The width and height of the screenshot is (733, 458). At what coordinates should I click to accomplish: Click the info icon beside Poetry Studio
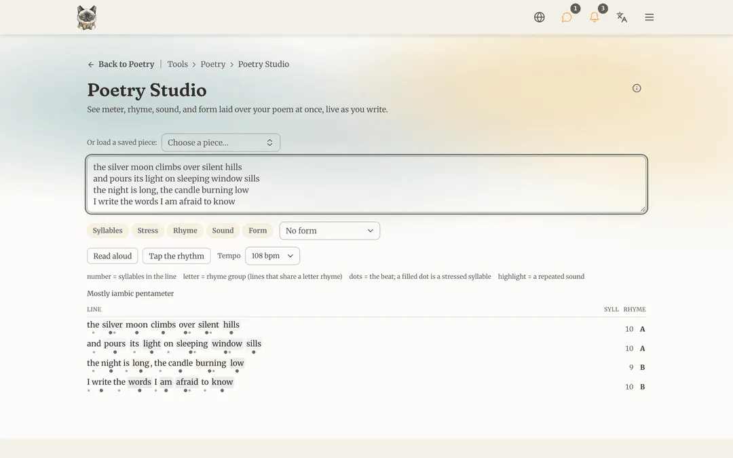(x=637, y=88)
